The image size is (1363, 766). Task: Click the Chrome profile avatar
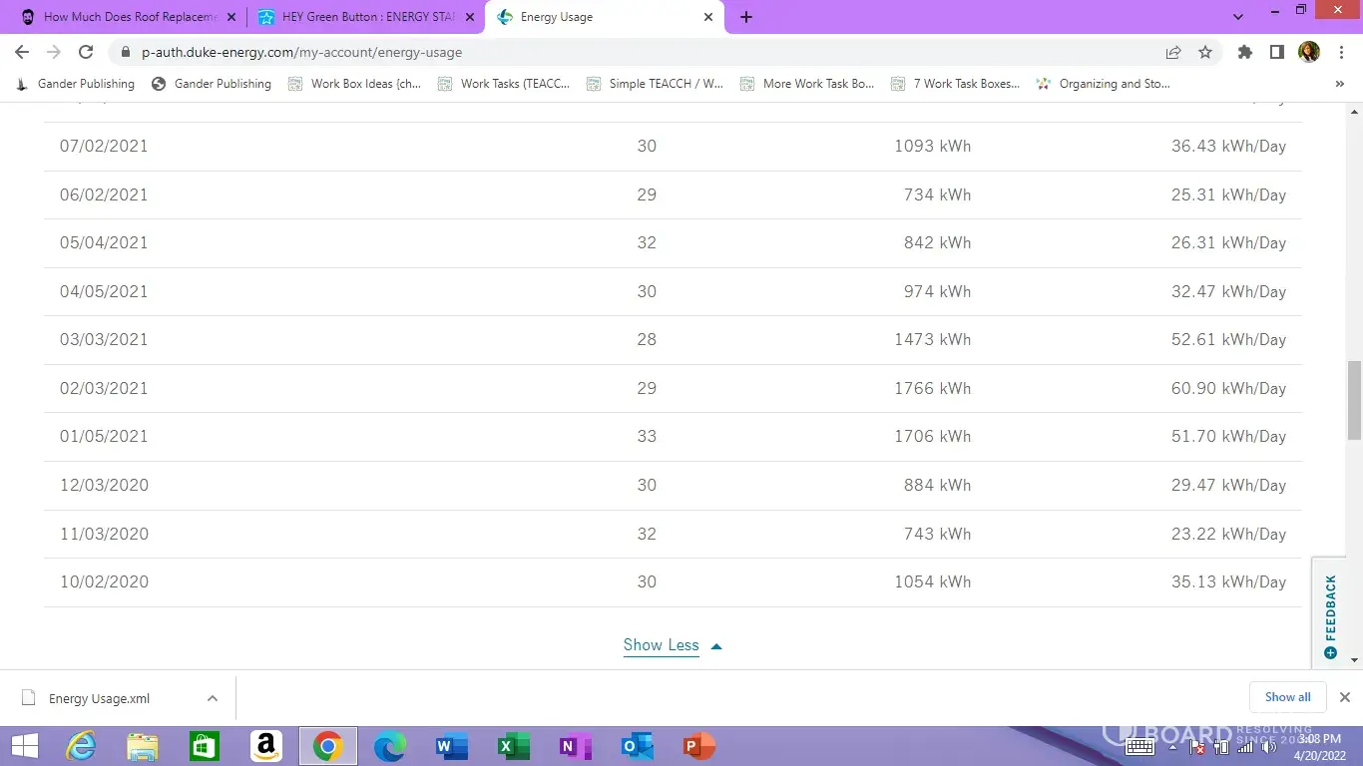coord(1308,52)
